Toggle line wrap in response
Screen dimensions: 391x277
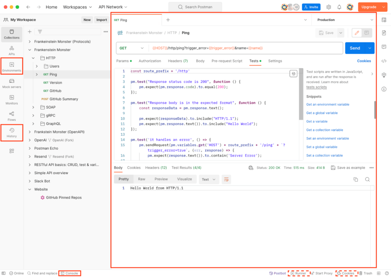coord(226,179)
